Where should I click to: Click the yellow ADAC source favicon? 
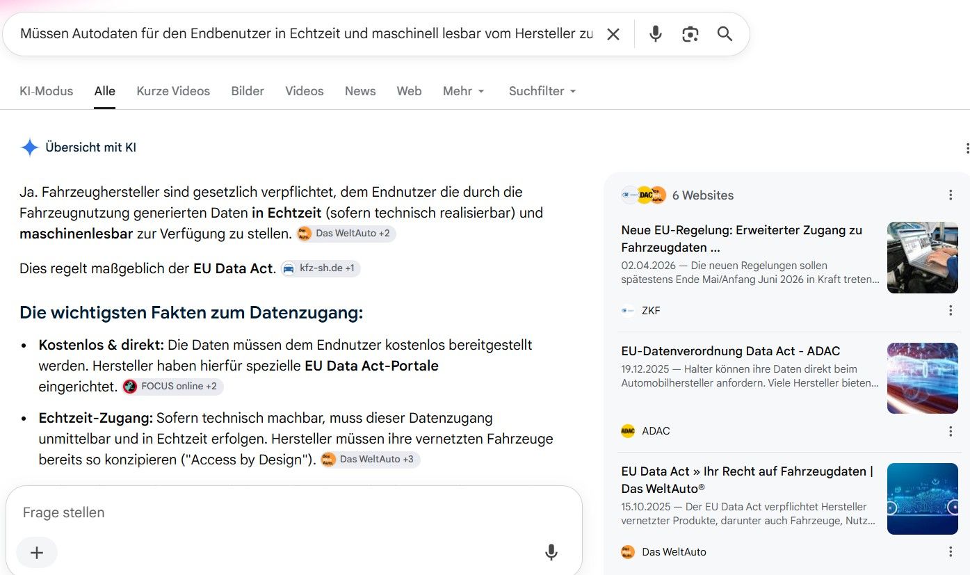[x=628, y=431]
